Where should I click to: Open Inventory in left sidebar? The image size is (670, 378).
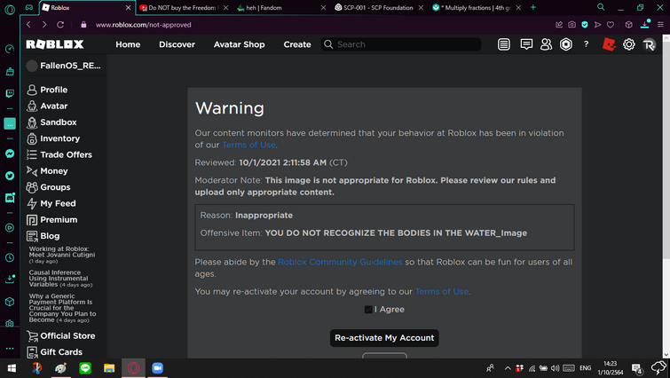click(x=53, y=138)
